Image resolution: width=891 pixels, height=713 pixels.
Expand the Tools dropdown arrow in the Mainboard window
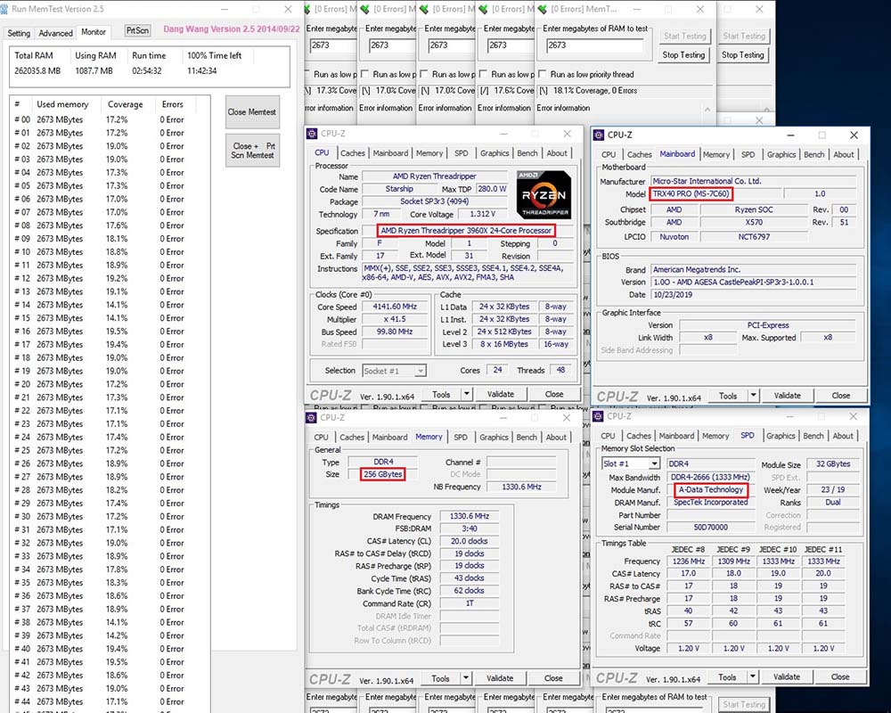click(x=753, y=396)
